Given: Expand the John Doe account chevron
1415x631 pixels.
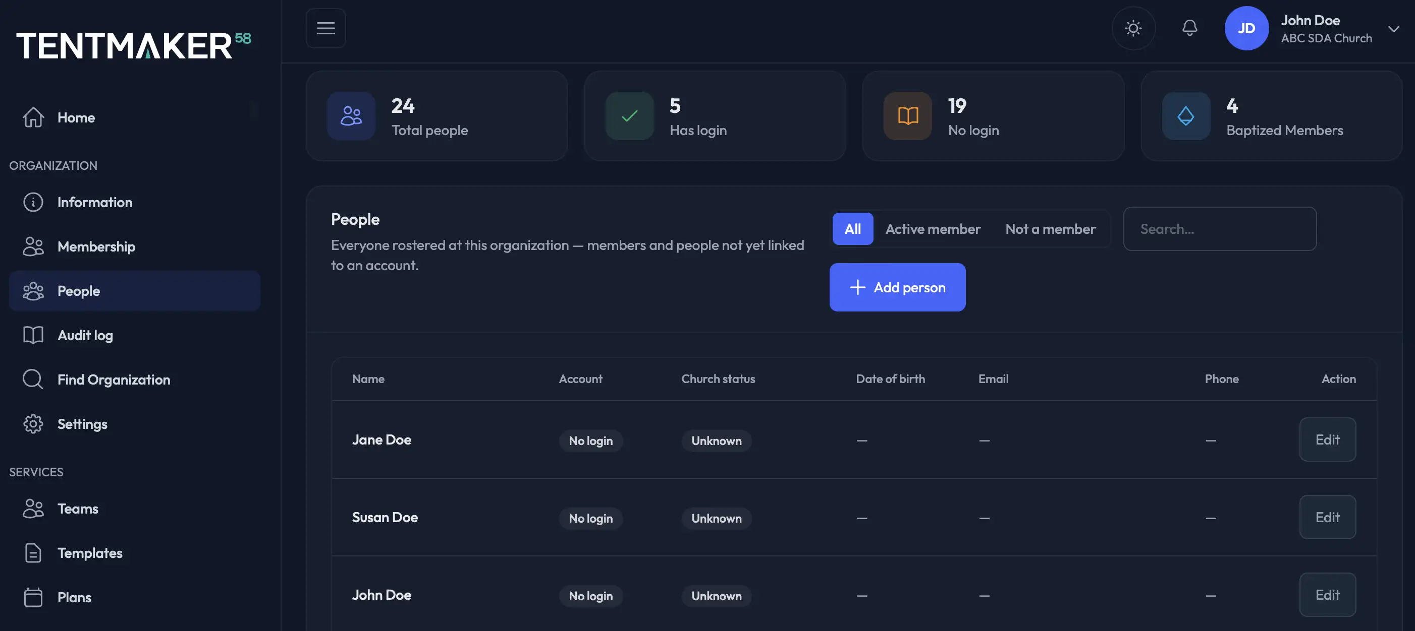Looking at the screenshot, I should pyautogui.click(x=1394, y=29).
